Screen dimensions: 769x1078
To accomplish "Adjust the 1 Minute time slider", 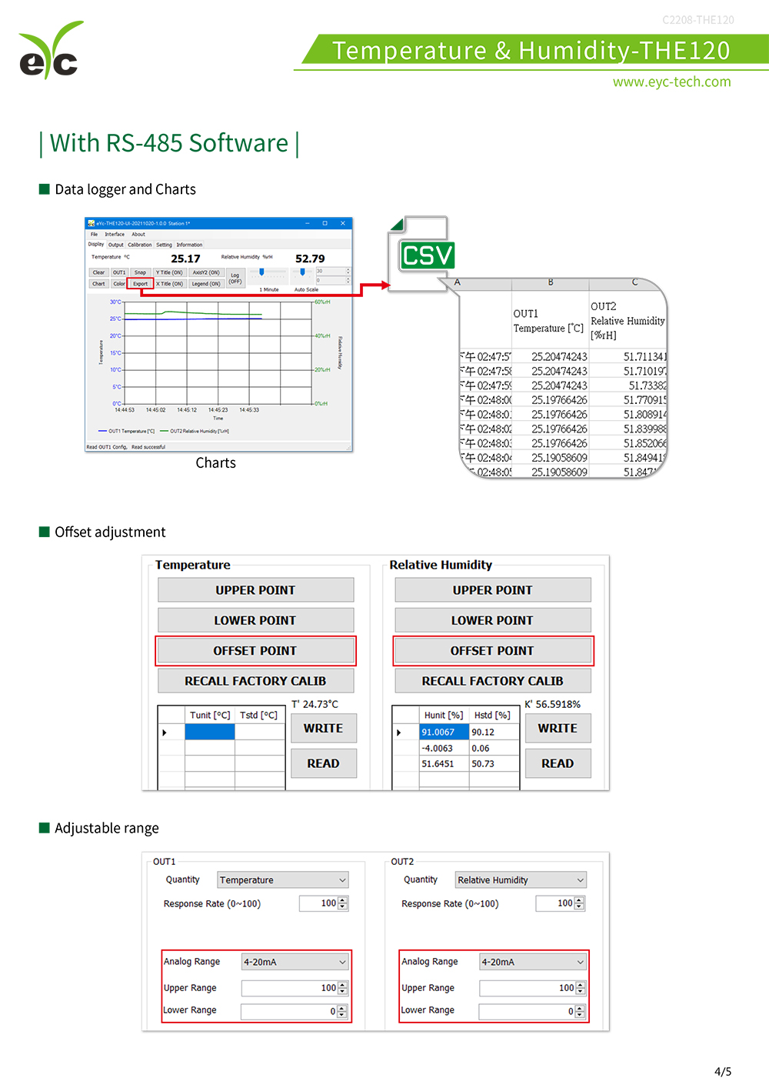I will pyautogui.click(x=261, y=272).
